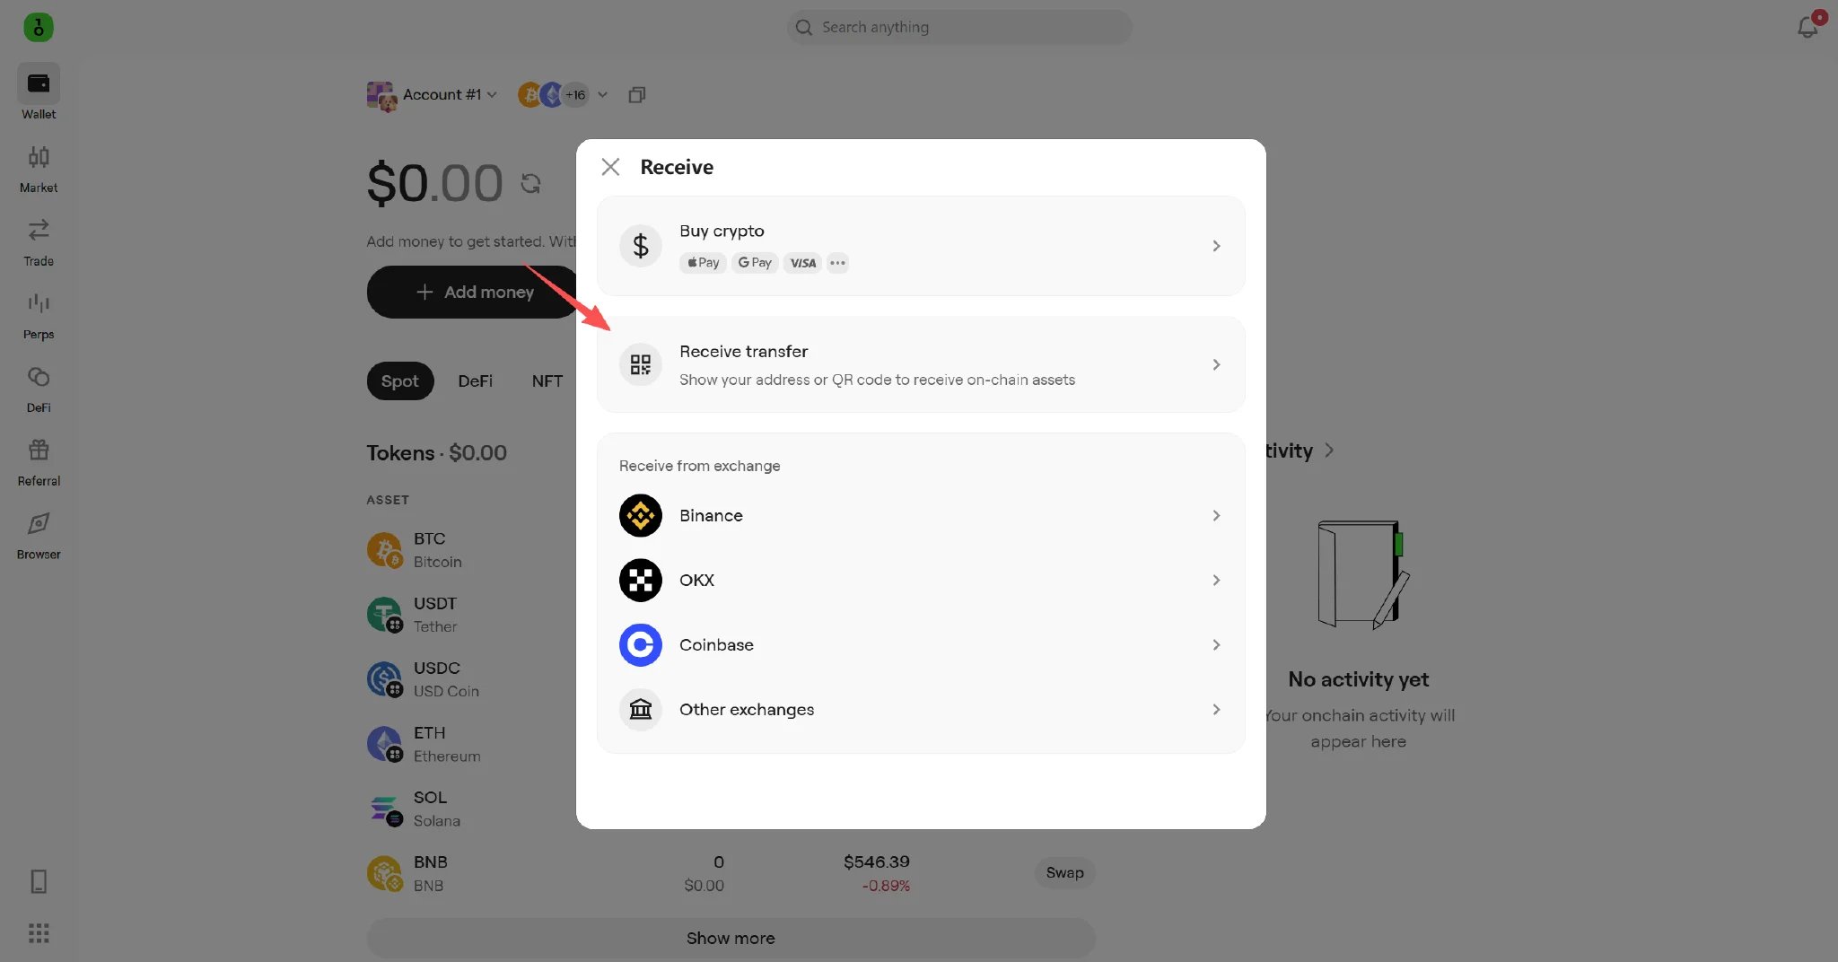The width and height of the screenshot is (1838, 962).
Task: Click the Swap button in BNB row
Action: 1064,873
